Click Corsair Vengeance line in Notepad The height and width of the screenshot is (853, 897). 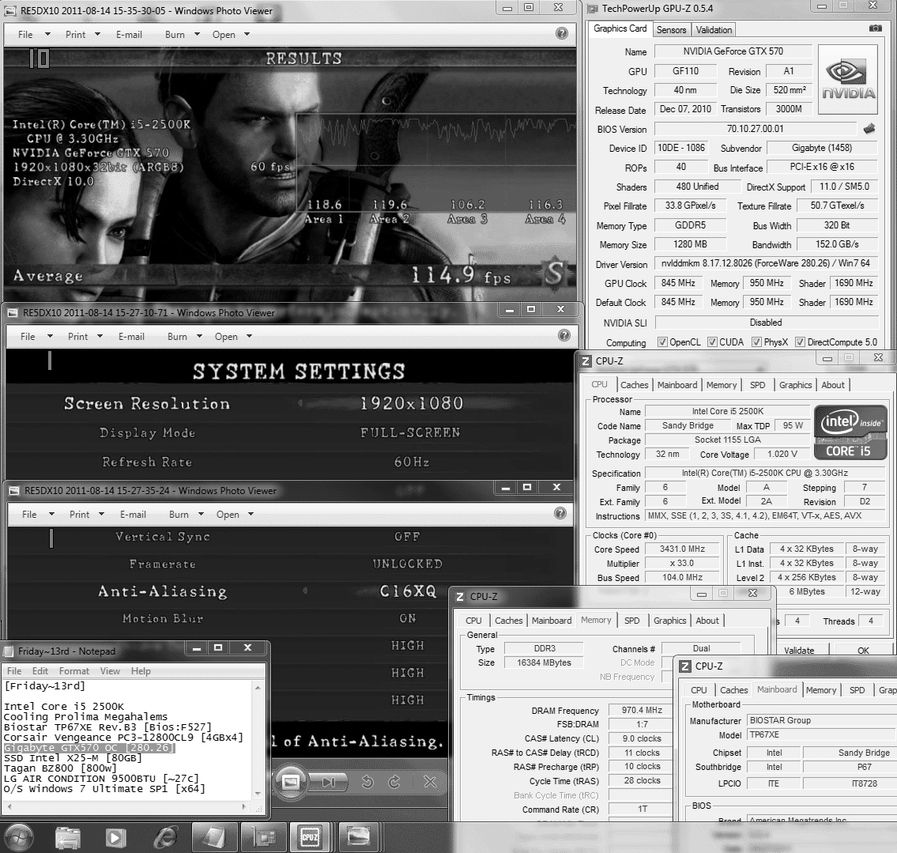tap(123, 738)
